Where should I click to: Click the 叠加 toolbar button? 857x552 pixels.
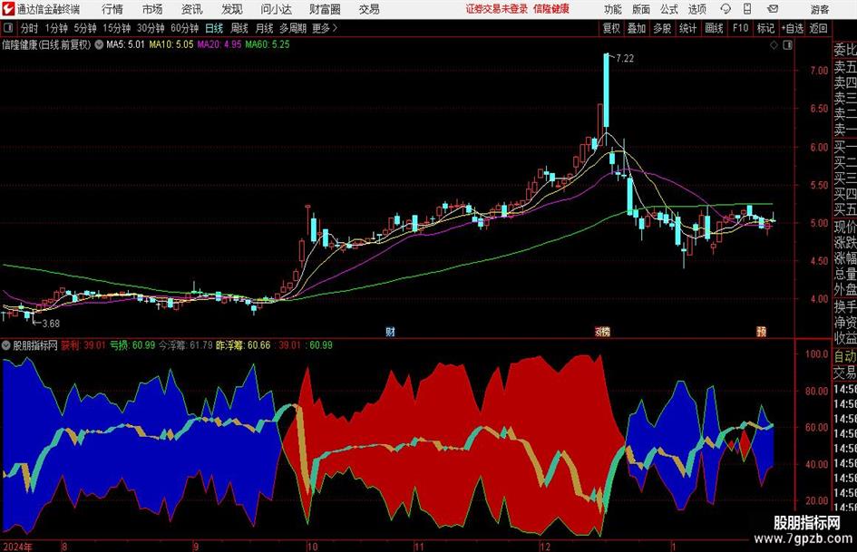637,28
